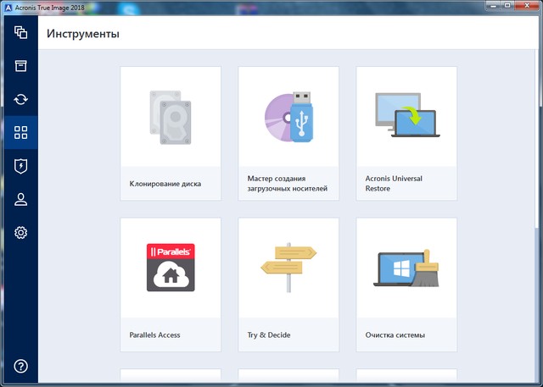Click the Try & Decide signpost image
This screenshot has width=543, height=387.
(288, 268)
